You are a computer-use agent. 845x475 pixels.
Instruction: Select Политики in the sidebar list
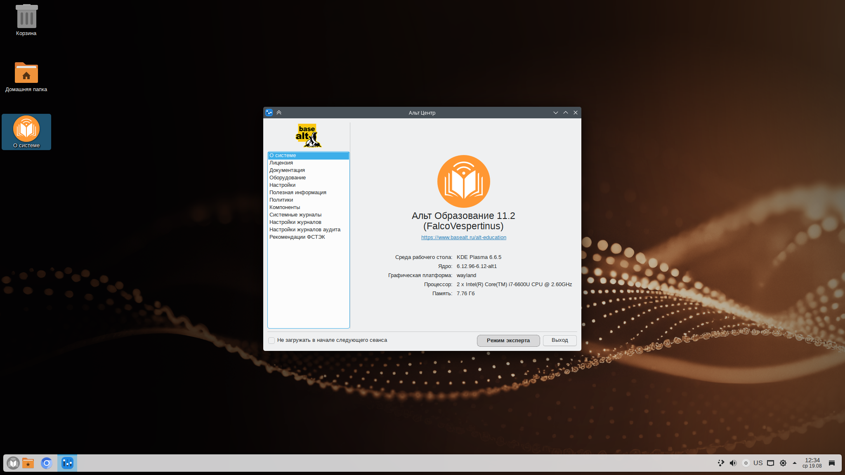(309, 200)
